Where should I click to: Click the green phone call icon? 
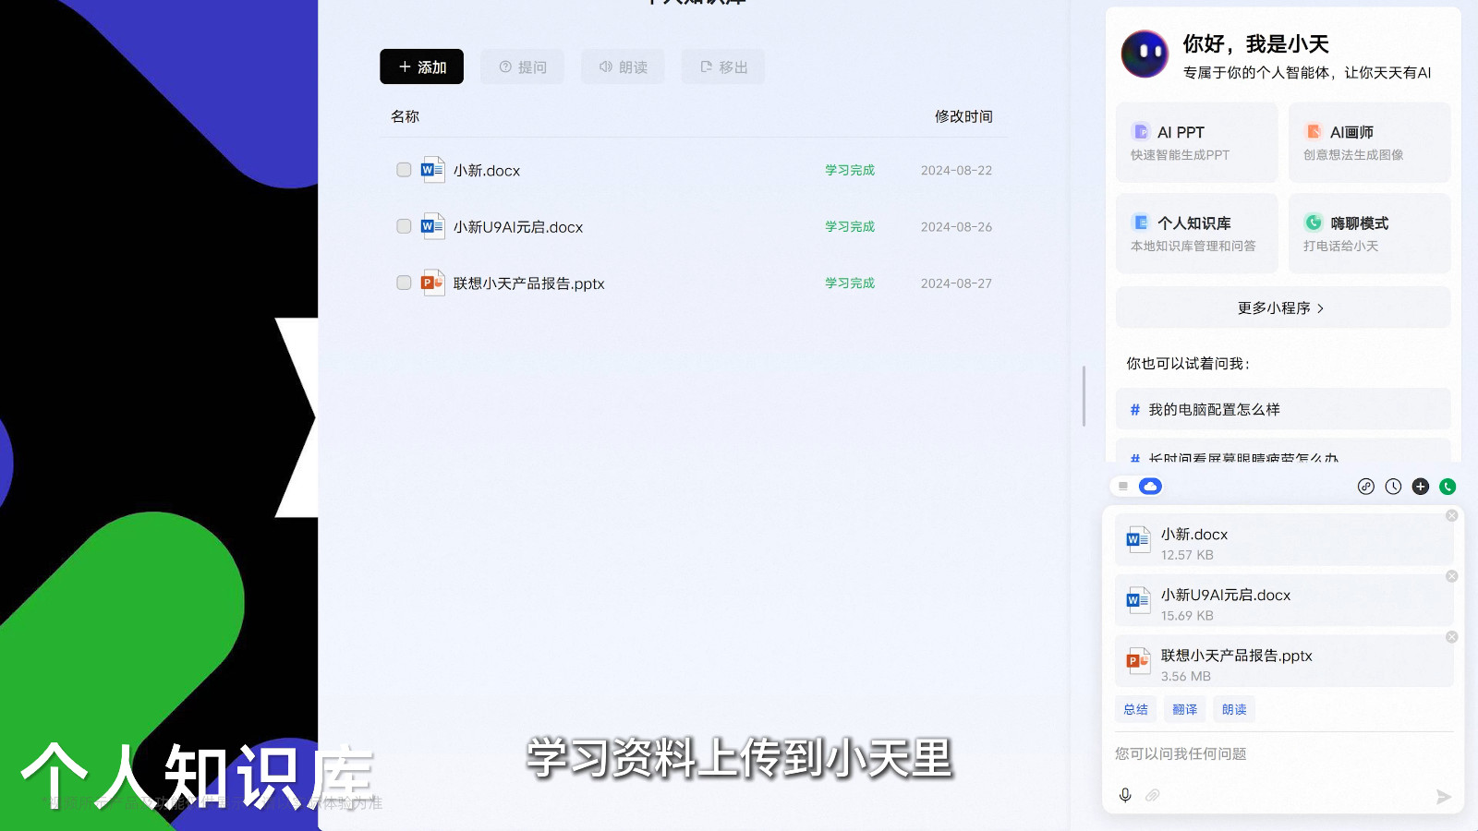(1448, 487)
